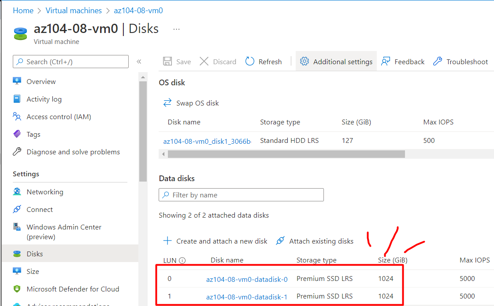Click the Swap OS disk arrows icon
The width and height of the screenshot is (494, 306).
pos(167,103)
